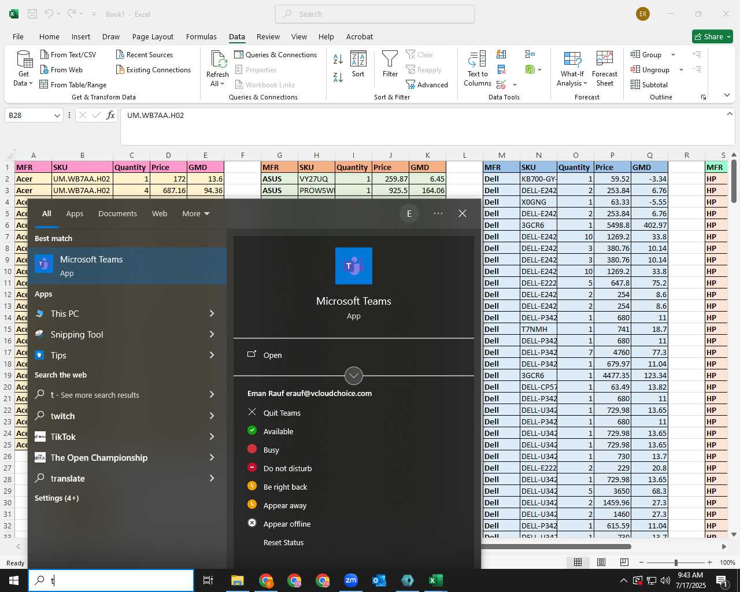The width and height of the screenshot is (740, 592).
Task: Click the Windows Start button
Action: [x=14, y=580]
